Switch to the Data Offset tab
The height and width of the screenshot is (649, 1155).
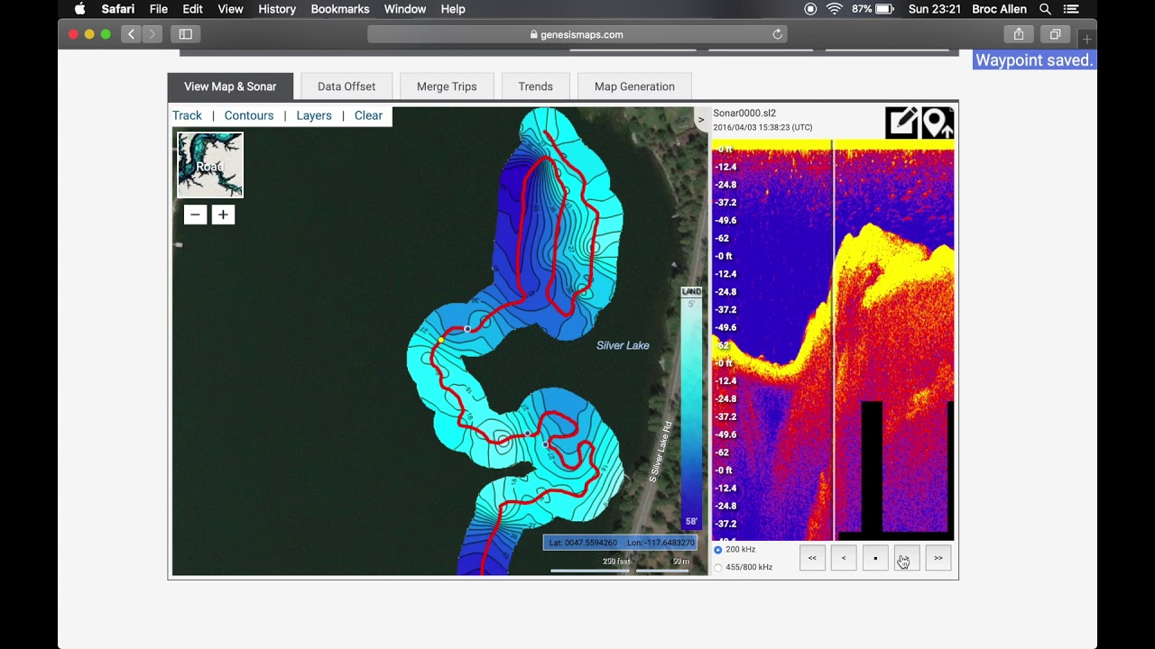(346, 87)
